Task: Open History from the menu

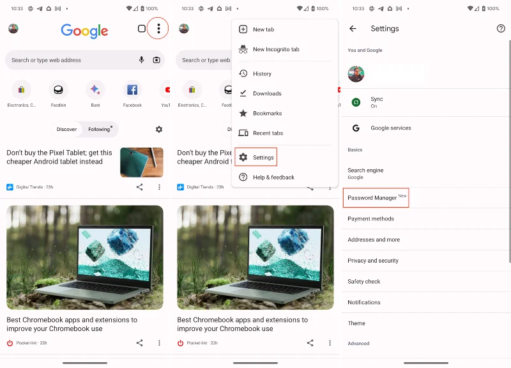Action: (285, 73)
